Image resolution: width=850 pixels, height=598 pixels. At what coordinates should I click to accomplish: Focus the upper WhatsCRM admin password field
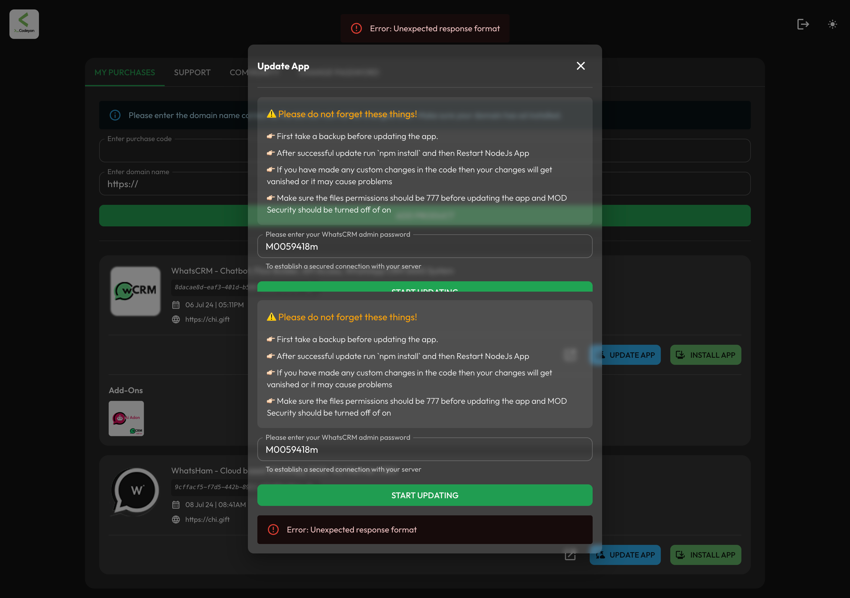(x=425, y=246)
